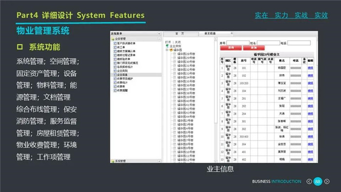Click 姓名 column header in table
Viewport: 341px width, 192px height.
[282, 60]
